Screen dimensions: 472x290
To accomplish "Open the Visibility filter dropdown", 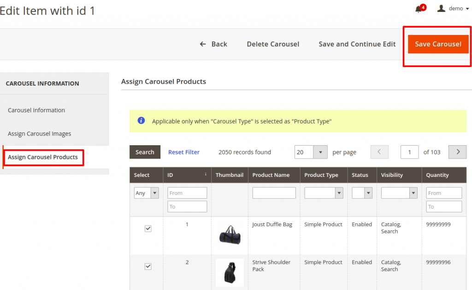I will point(399,193).
